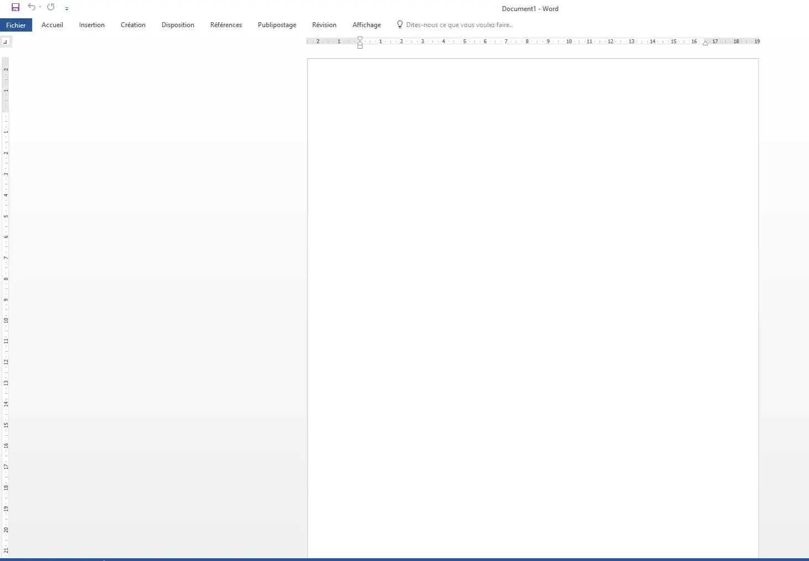Click the lightbulb icon beside Dites-nous
809x561 pixels.
[x=400, y=24]
